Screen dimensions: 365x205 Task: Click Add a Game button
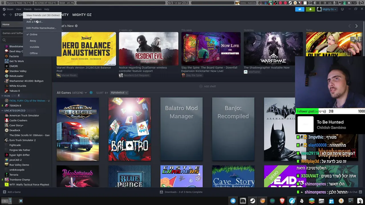12,192
